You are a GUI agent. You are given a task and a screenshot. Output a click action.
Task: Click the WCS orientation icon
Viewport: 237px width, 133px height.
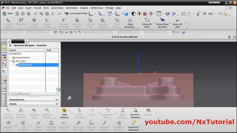tap(118, 14)
